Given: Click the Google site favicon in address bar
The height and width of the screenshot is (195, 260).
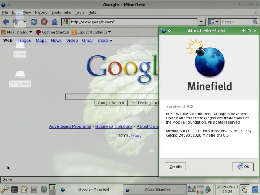Looking at the screenshot, I should pos(66,22).
